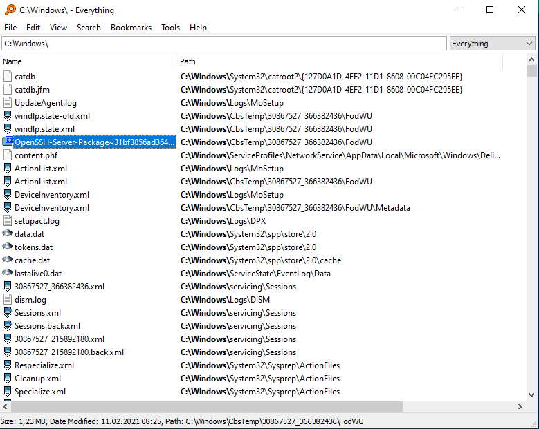Click path C:\Windows\Logs\DPX
This screenshot has height=429, width=539.
click(x=223, y=220)
